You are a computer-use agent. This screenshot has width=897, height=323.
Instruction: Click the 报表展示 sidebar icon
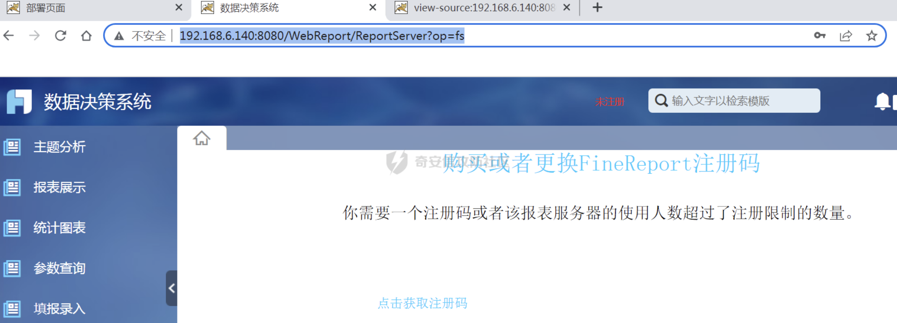(x=12, y=187)
